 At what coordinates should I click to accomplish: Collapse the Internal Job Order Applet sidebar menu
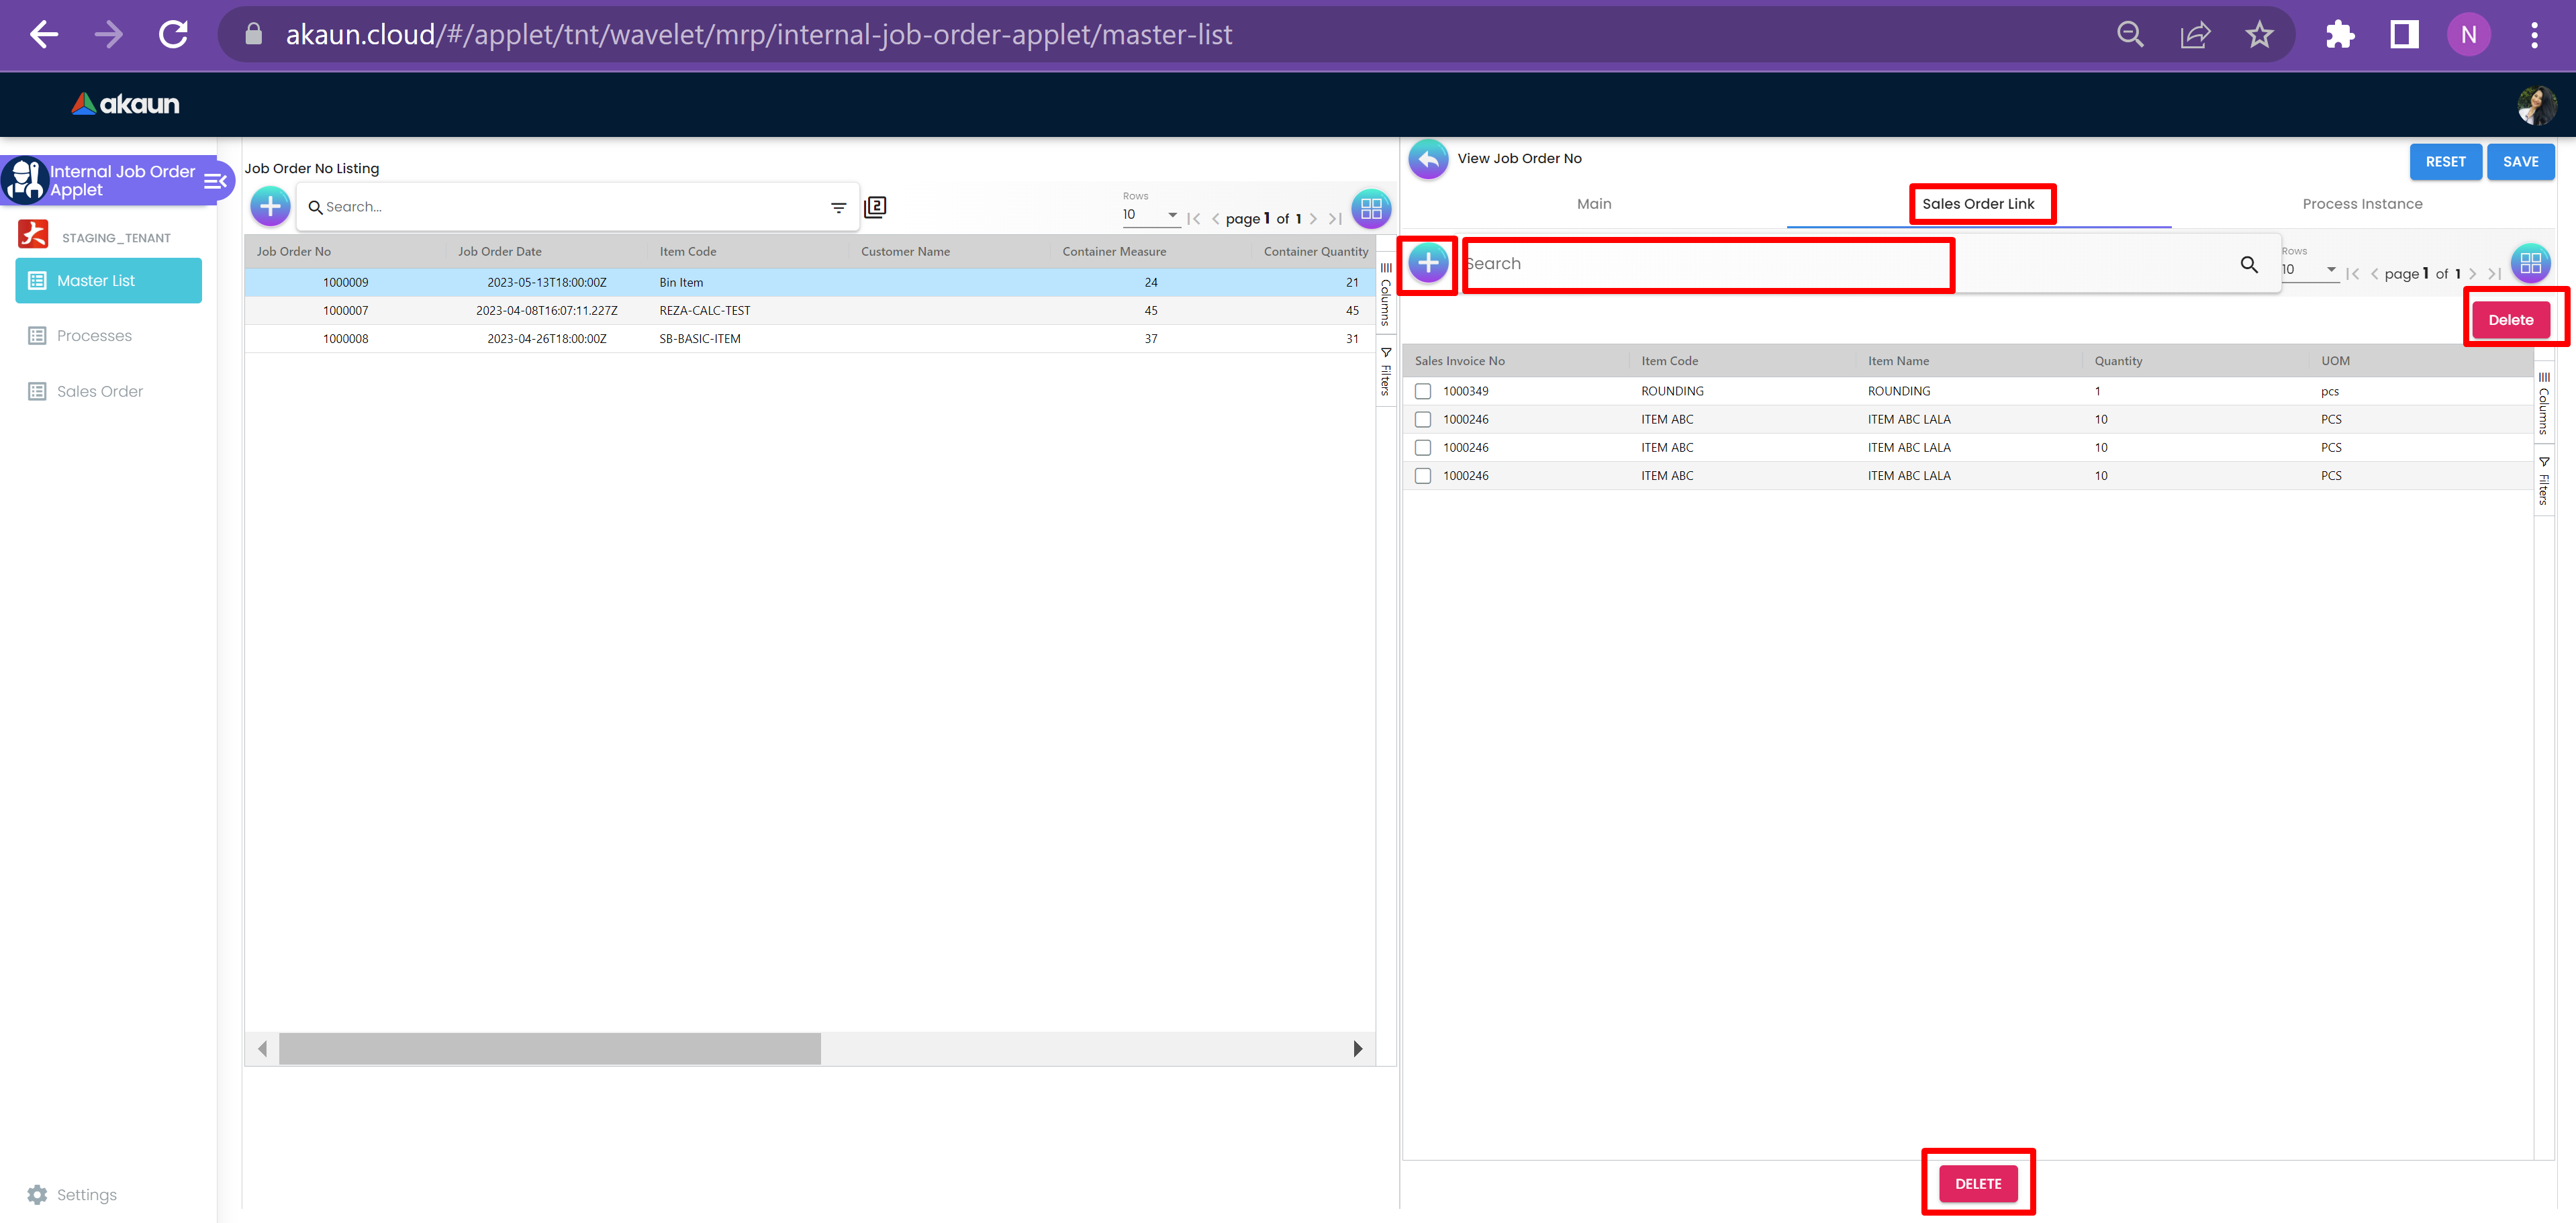[215, 181]
